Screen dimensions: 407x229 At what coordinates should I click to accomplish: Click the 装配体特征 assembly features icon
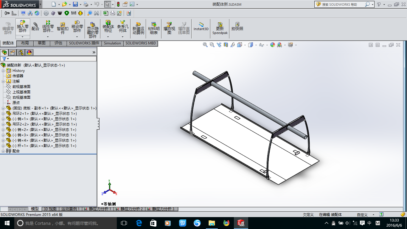pyautogui.click(x=108, y=26)
